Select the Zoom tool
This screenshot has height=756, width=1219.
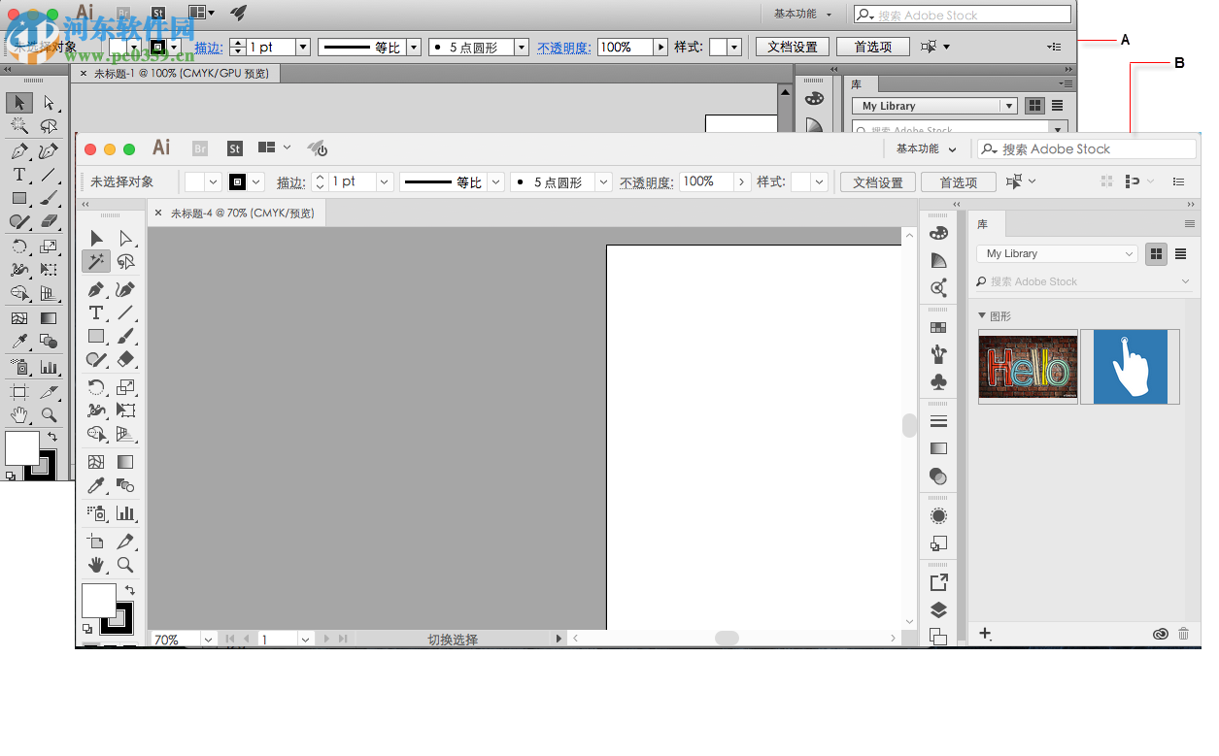coord(125,565)
